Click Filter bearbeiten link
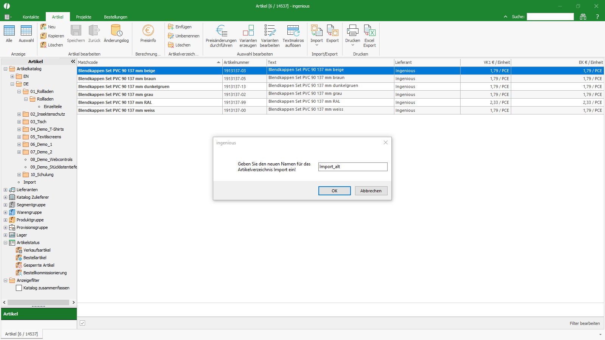Viewport: 605px width, 340px height. pyautogui.click(x=585, y=323)
